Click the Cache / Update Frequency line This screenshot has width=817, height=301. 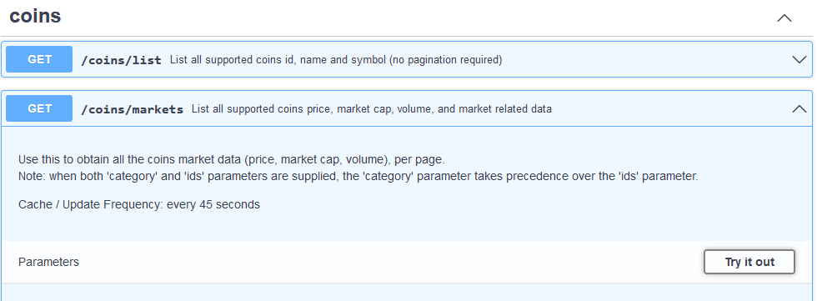139,204
